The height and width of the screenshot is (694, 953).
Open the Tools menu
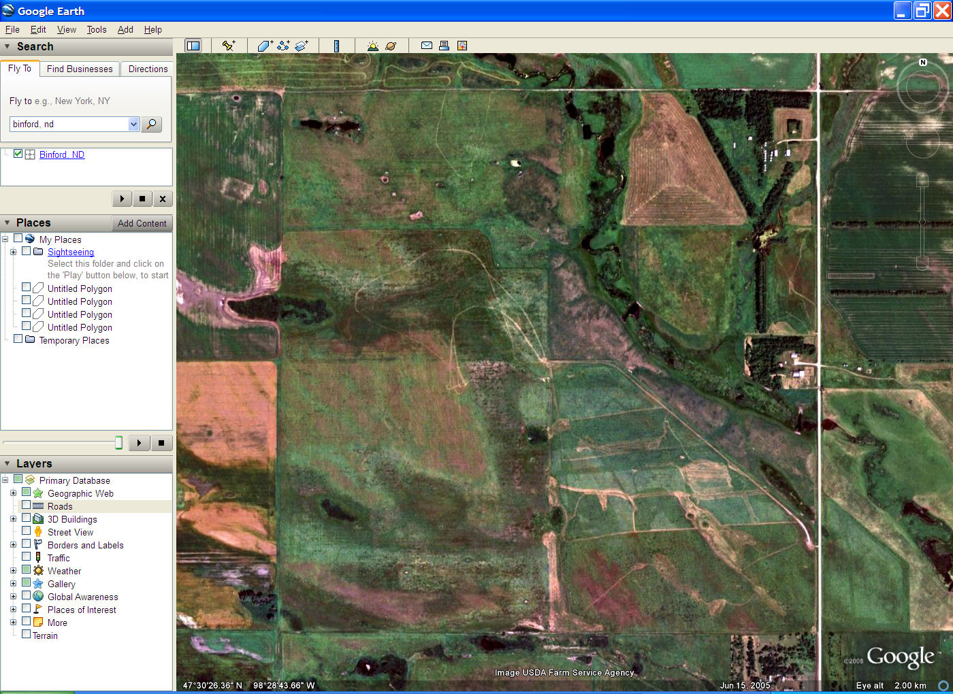tap(97, 29)
